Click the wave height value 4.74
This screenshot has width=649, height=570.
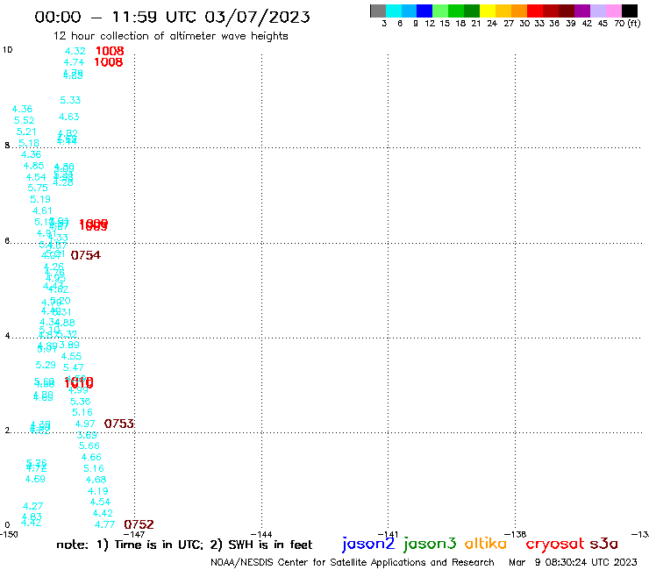pos(74,62)
